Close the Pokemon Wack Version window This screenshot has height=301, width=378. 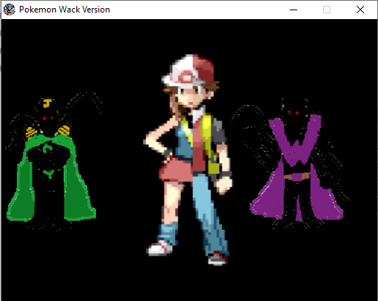pyautogui.click(x=360, y=10)
